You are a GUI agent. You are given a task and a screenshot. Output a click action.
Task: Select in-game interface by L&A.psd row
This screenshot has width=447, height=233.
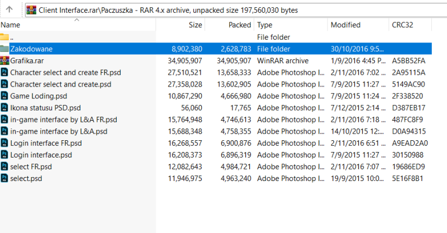pos(59,131)
